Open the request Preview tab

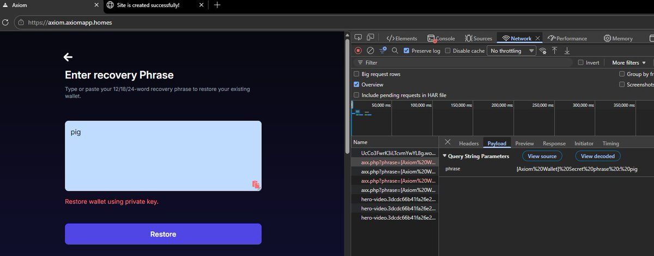(x=524, y=143)
